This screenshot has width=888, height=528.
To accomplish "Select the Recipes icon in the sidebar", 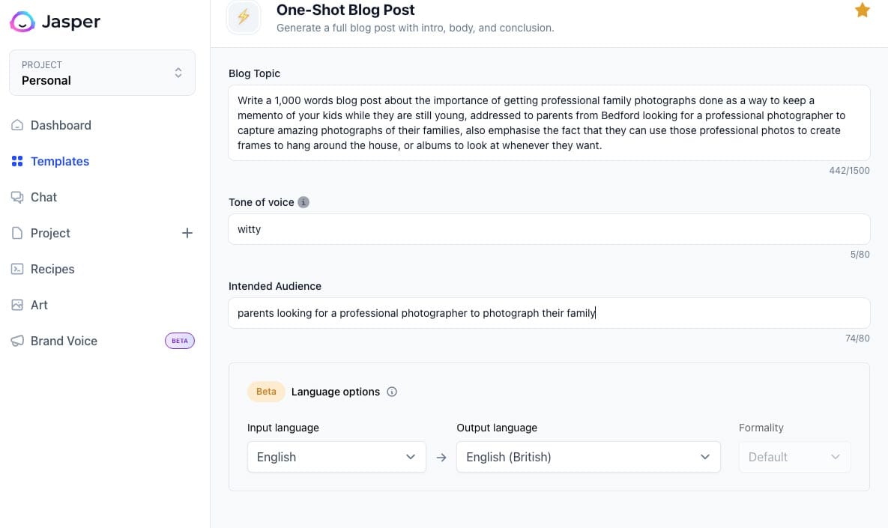I will (x=18, y=269).
